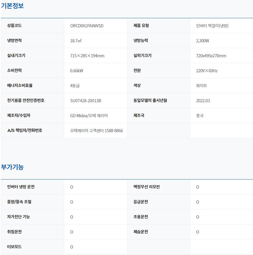This screenshot has height=255, width=253.
Task: Click the 소비전력 label
Action: coord(14,71)
